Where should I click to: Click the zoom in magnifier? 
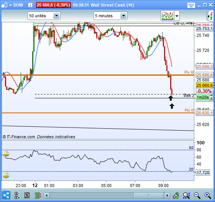[208, 195]
